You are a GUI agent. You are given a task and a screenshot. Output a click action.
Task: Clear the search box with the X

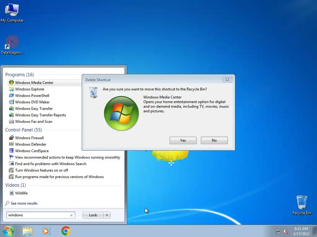click(72, 215)
